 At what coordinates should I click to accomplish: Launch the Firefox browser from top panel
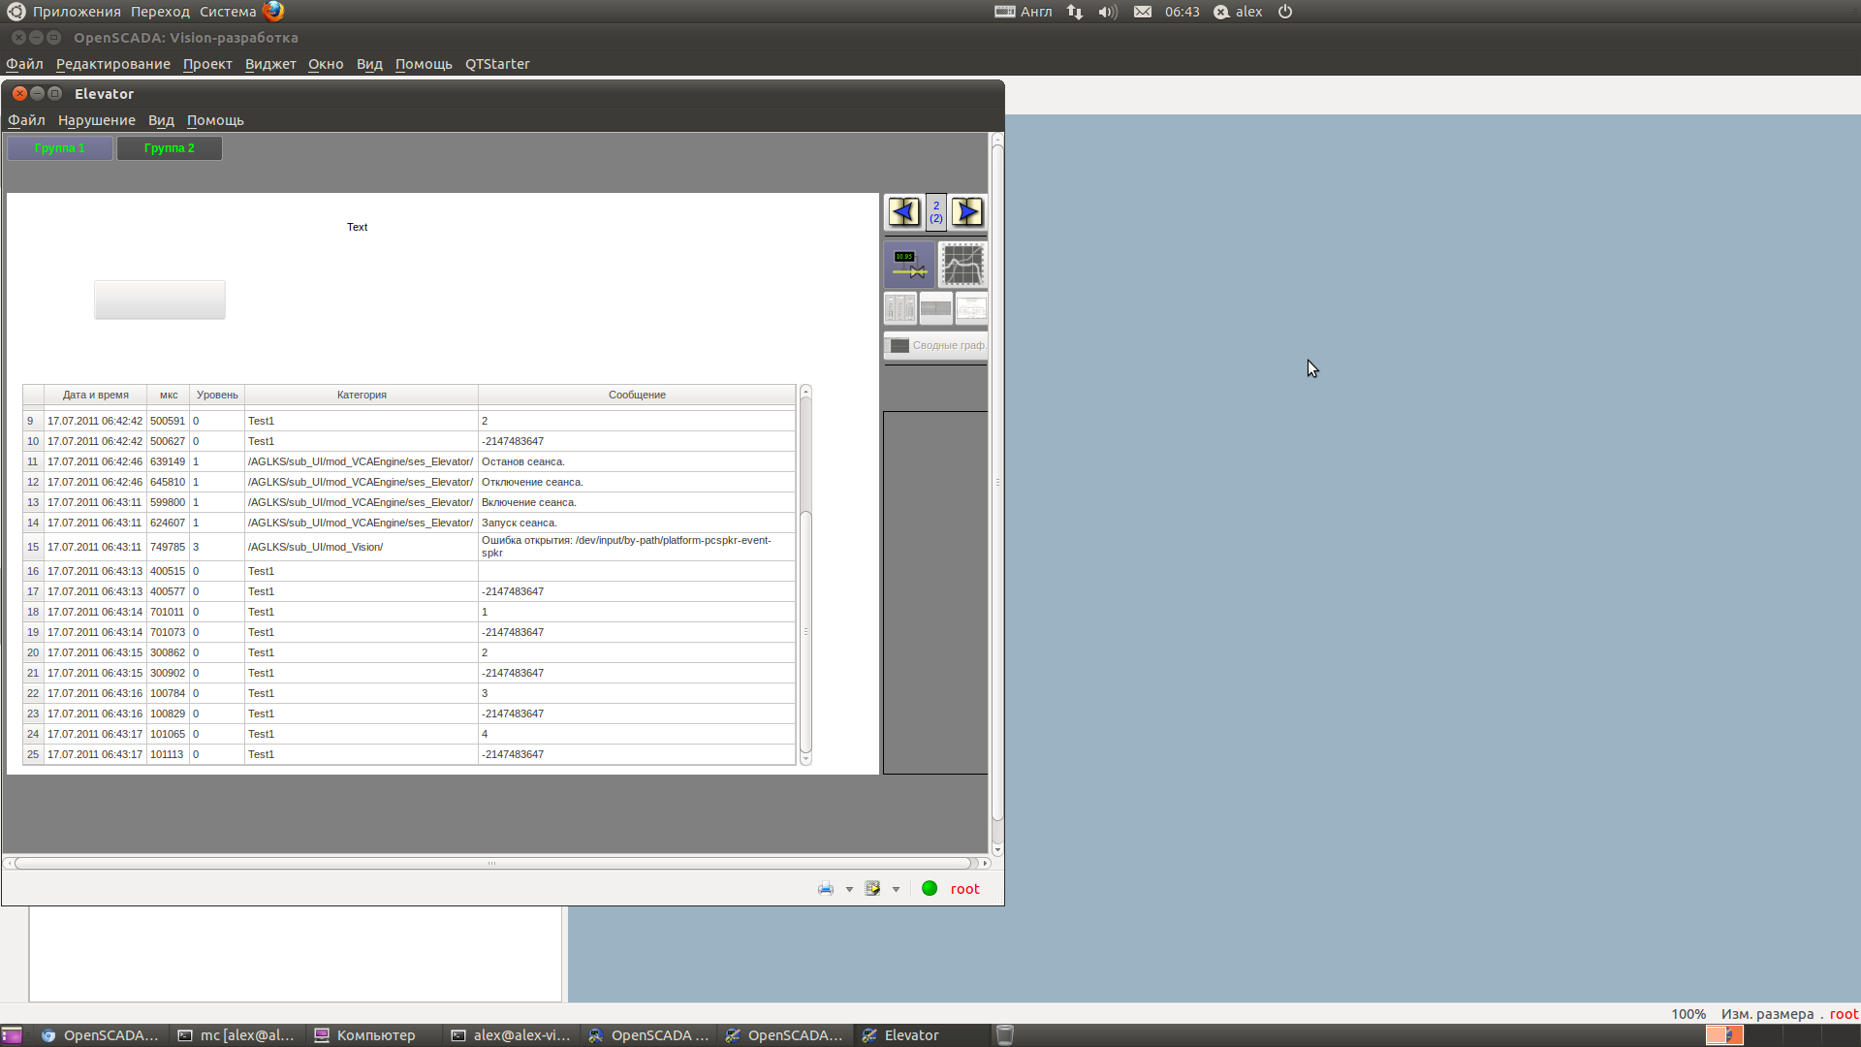[x=274, y=12]
